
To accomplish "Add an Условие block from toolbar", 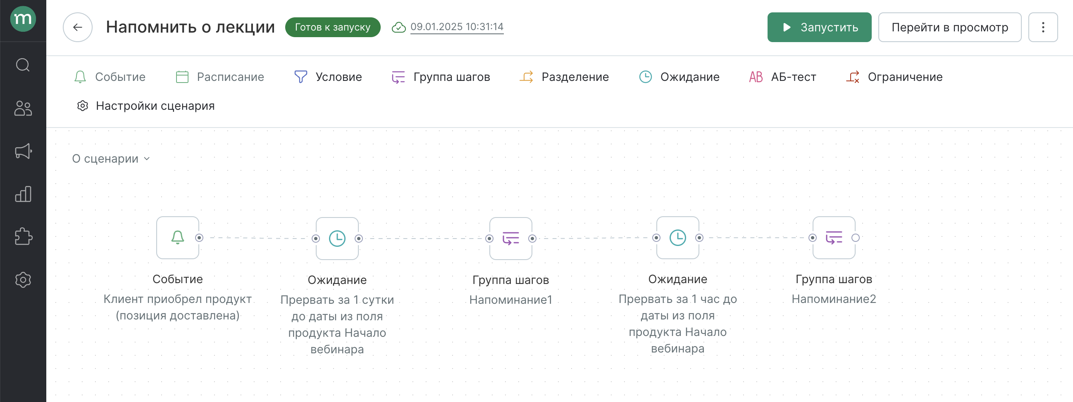I will pyautogui.click(x=328, y=77).
